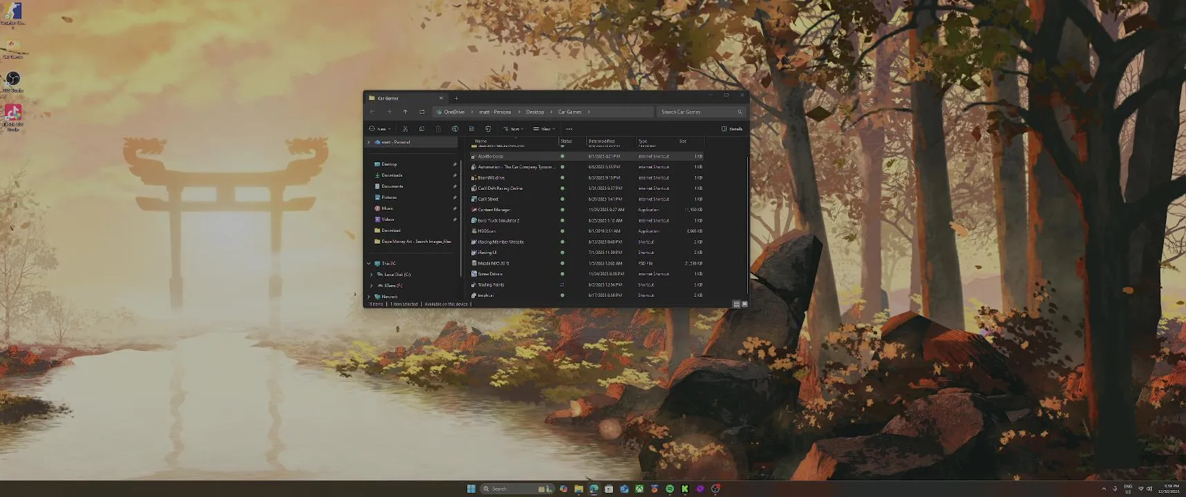Unpin Downloads from Quick access
1186x497 pixels.
click(x=455, y=175)
